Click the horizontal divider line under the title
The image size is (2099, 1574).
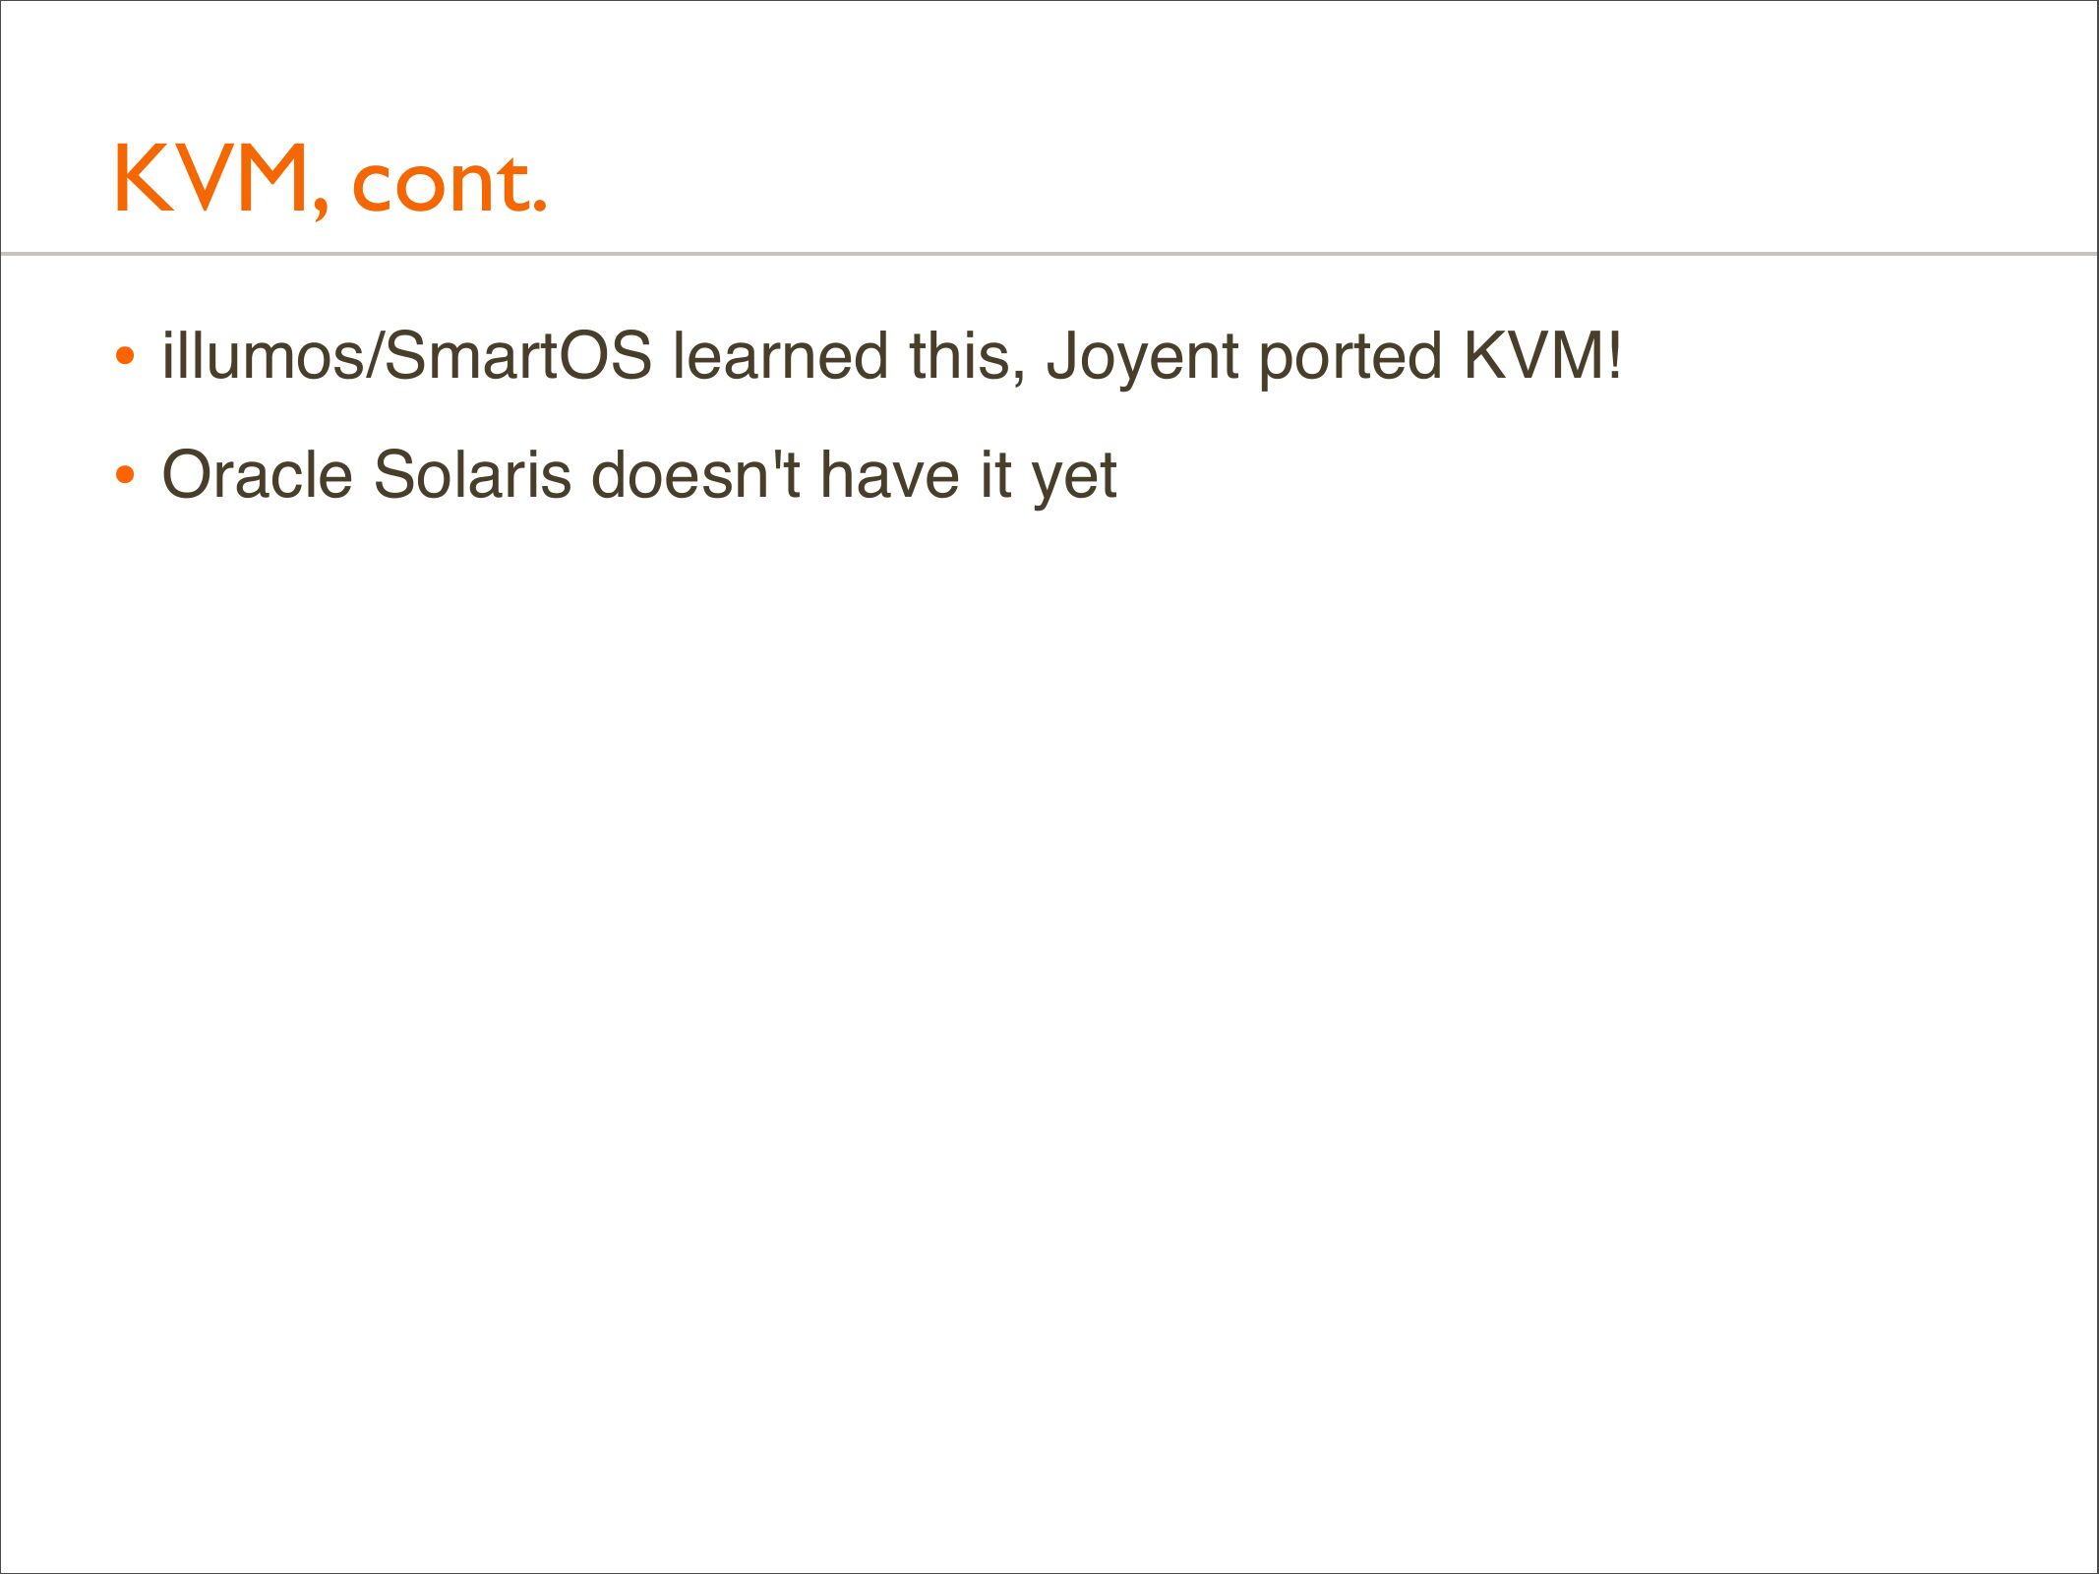(x=1049, y=254)
